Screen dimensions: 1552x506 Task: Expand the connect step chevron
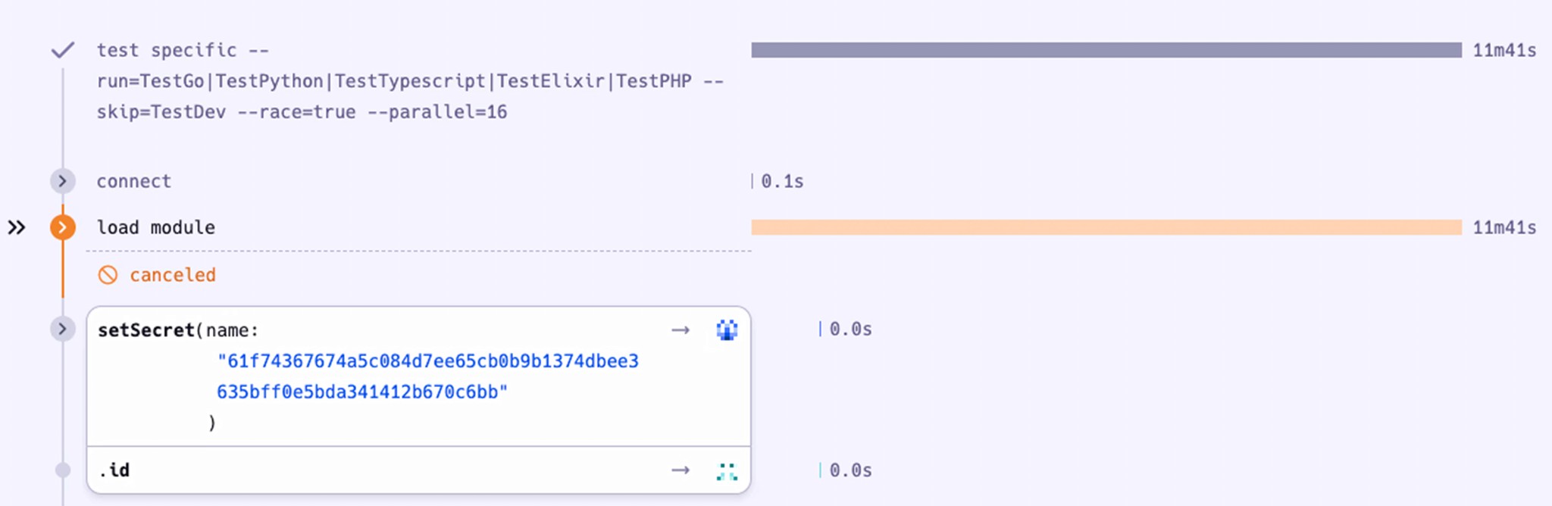click(62, 181)
